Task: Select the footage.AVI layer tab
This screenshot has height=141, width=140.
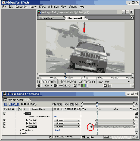Action: coord(75,18)
